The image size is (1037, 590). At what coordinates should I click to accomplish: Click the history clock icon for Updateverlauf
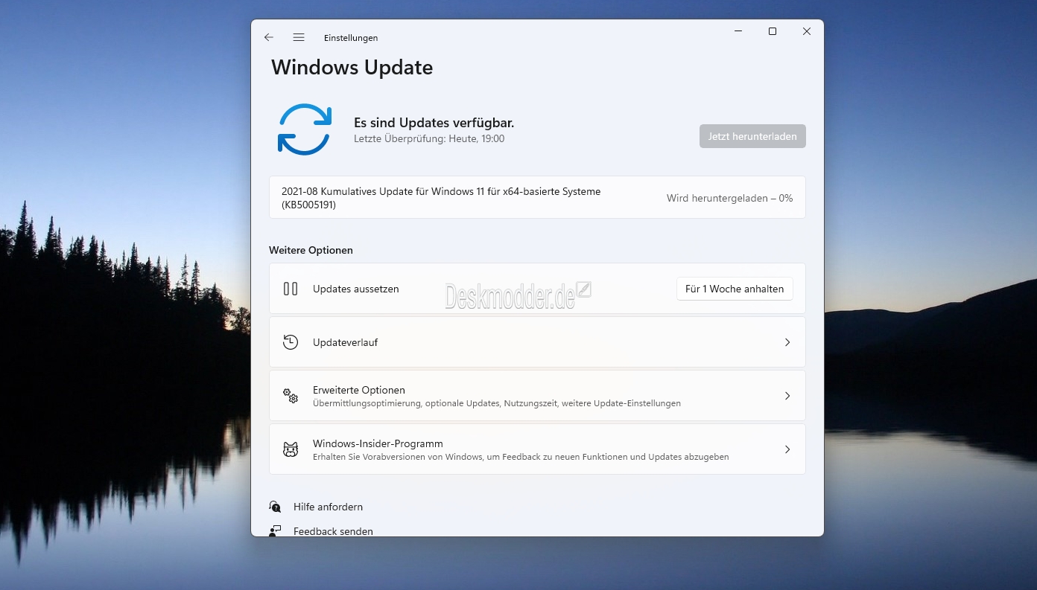291,342
